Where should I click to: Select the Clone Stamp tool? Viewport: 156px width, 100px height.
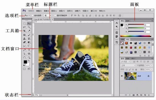tap(25, 39)
